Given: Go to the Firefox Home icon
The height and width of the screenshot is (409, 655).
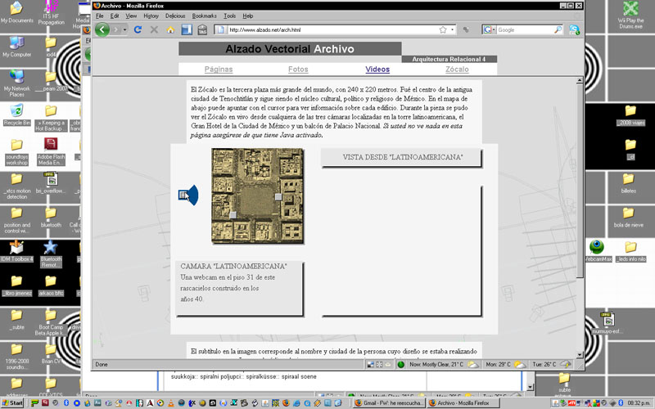Looking at the screenshot, I should point(170,29).
